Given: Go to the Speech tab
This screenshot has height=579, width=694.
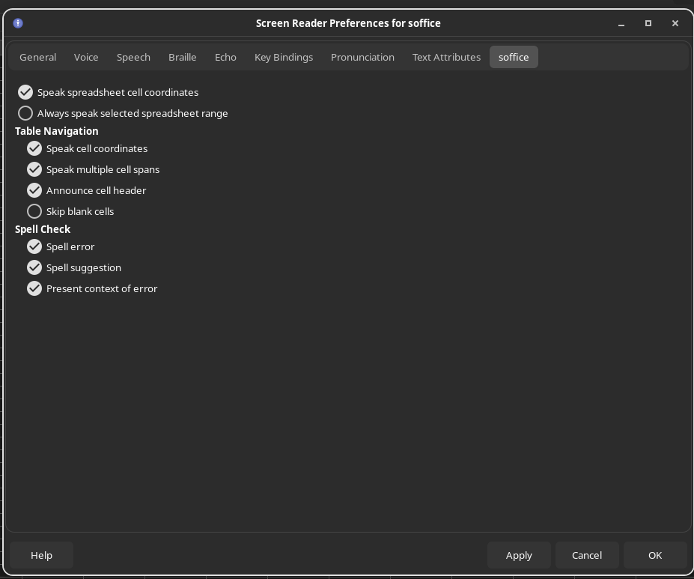Looking at the screenshot, I should [x=133, y=57].
